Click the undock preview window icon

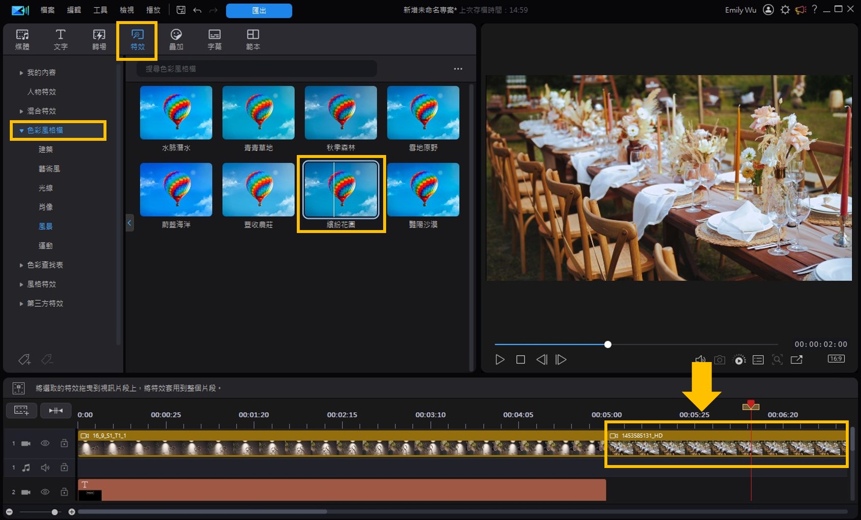tap(796, 360)
